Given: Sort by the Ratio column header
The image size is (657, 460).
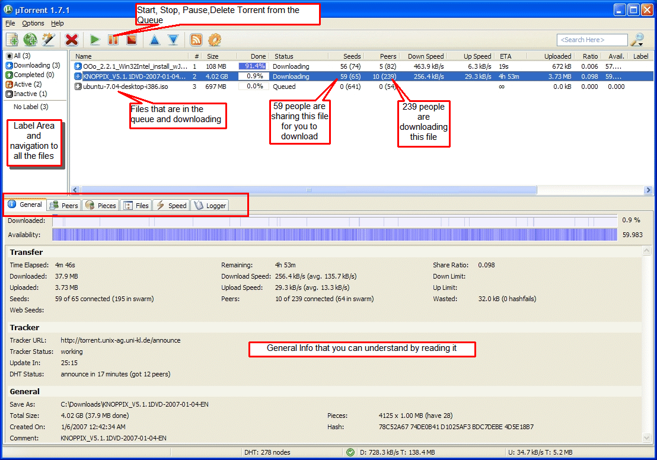Looking at the screenshot, I should coord(588,56).
